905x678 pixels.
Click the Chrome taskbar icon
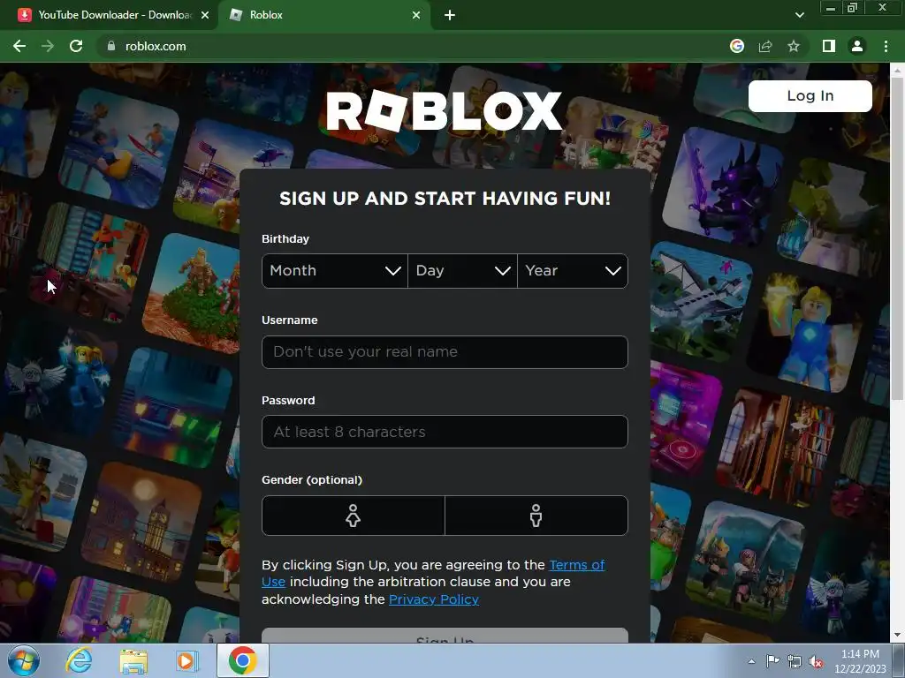pyautogui.click(x=242, y=660)
